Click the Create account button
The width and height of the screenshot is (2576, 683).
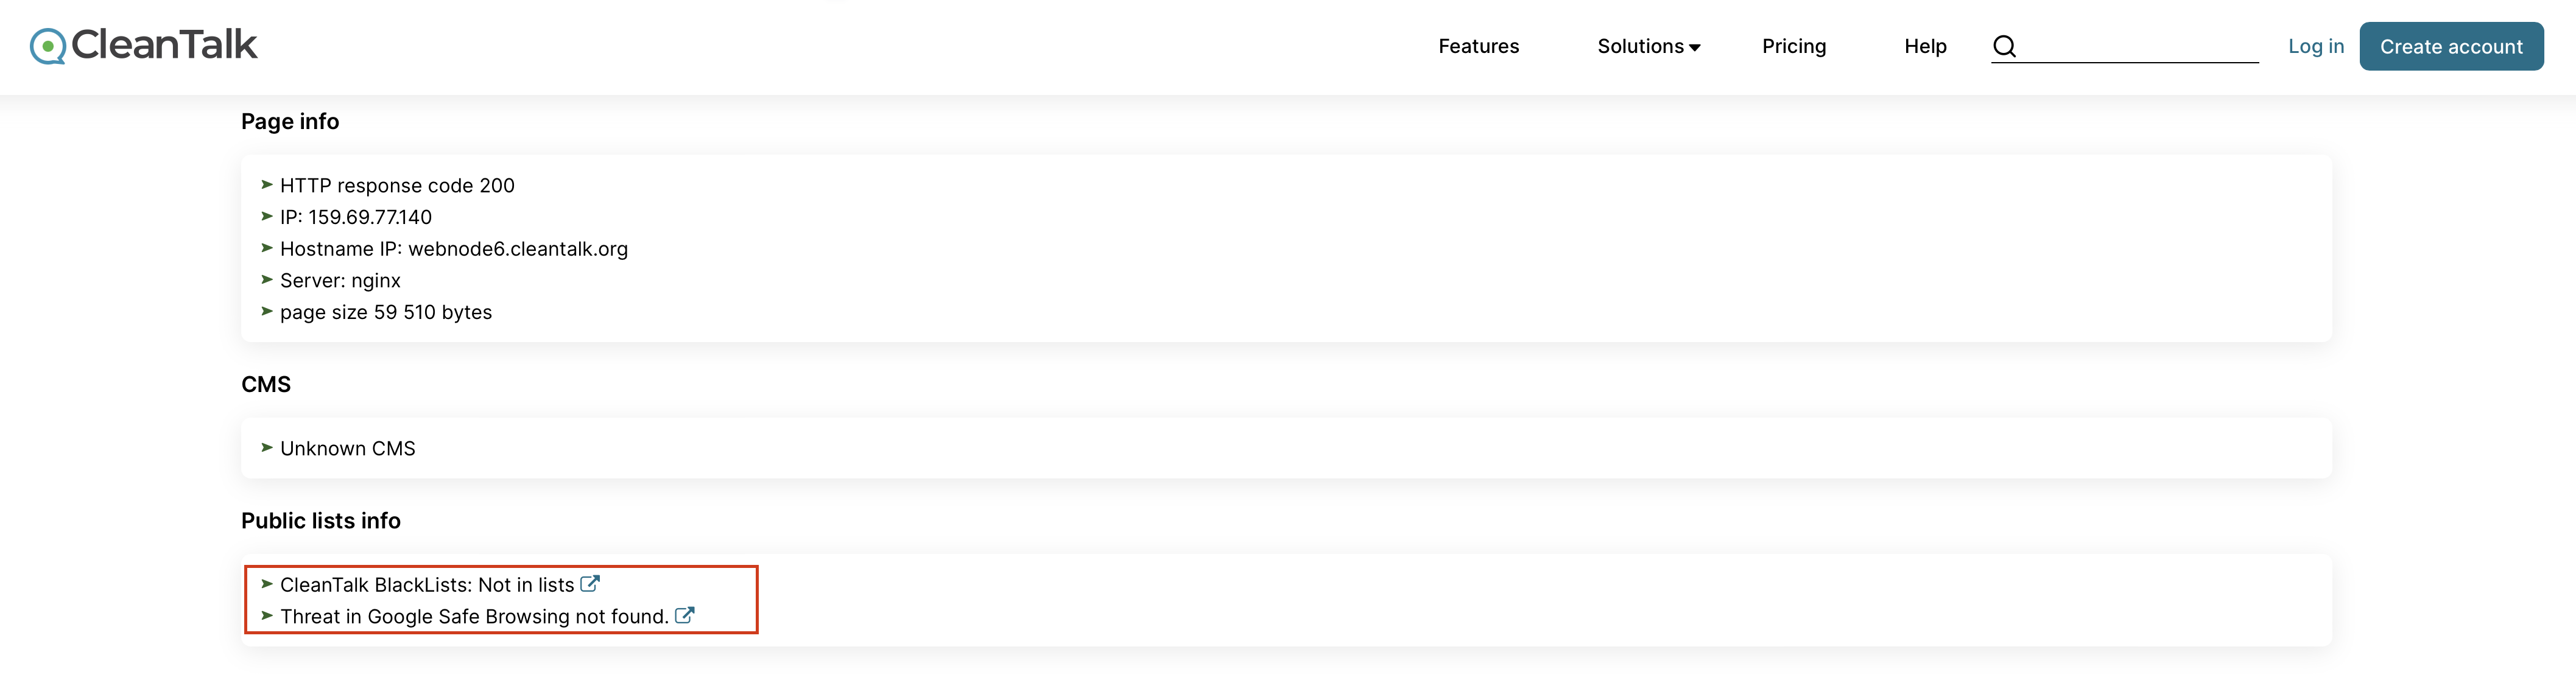pyautogui.click(x=2451, y=44)
